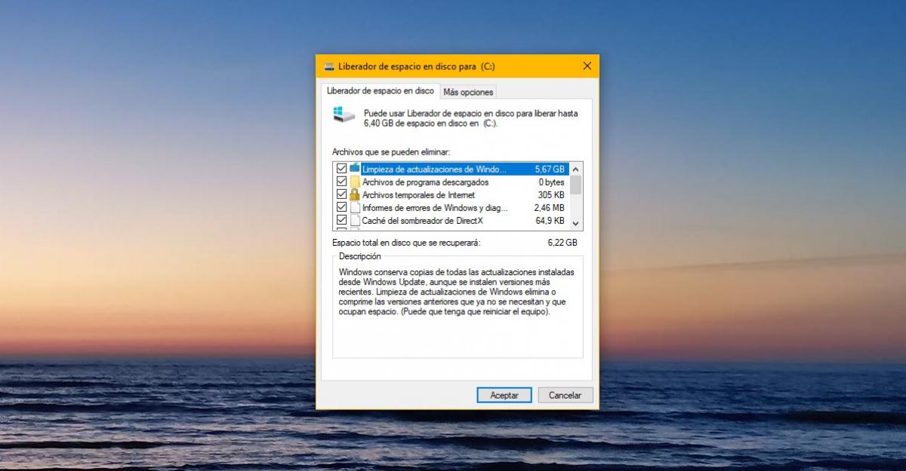The height and width of the screenshot is (471, 906).
Task: Click the file icon for Informes de errores
Action: (x=355, y=207)
